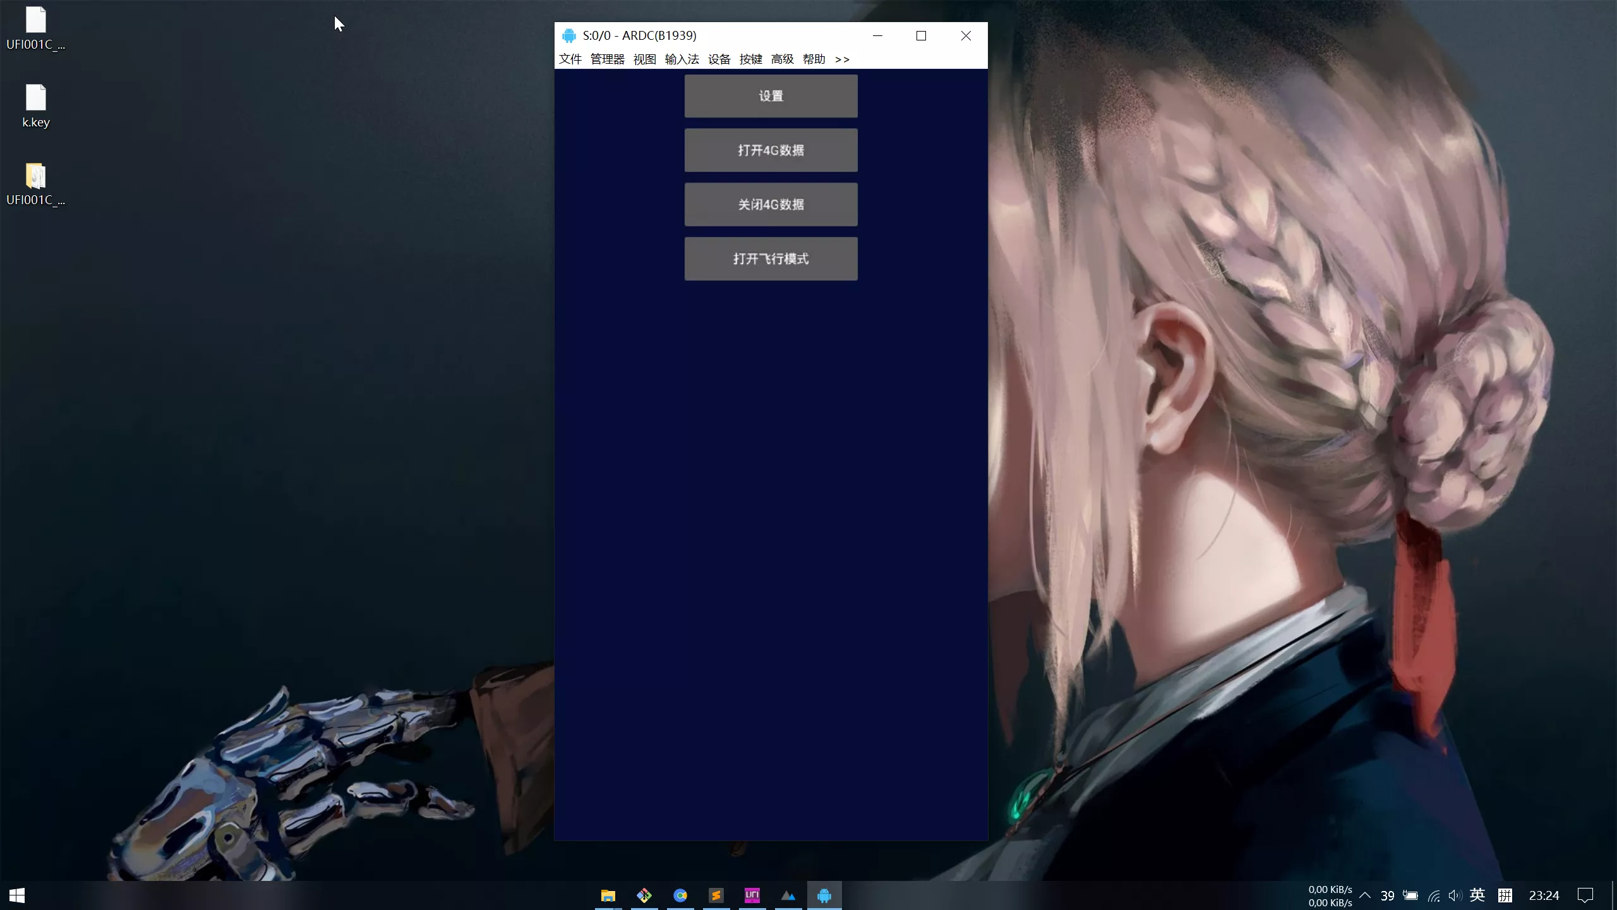Switch the 英 input language indicator
This screenshot has height=910, width=1617.
tap(1477, 895)
